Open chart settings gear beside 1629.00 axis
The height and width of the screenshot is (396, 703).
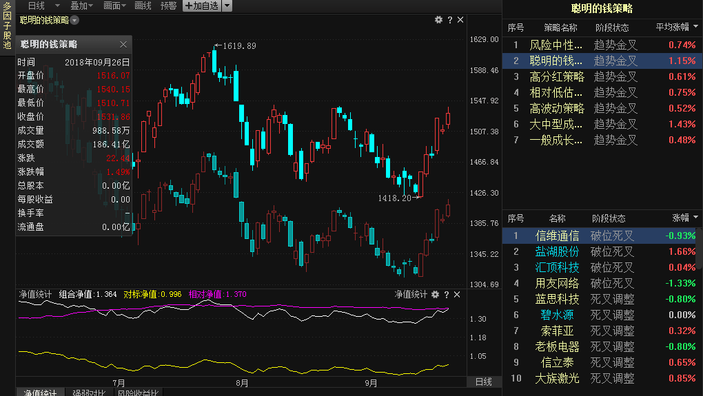click(x=438, y=20)
